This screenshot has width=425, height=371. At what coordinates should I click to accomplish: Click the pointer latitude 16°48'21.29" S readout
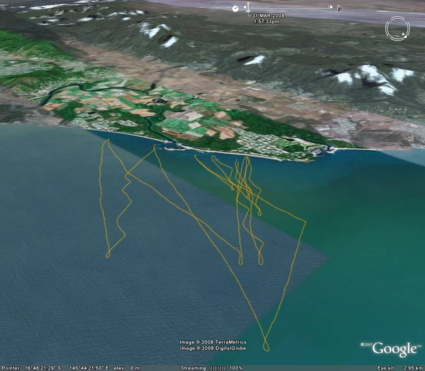coord(43,368)
